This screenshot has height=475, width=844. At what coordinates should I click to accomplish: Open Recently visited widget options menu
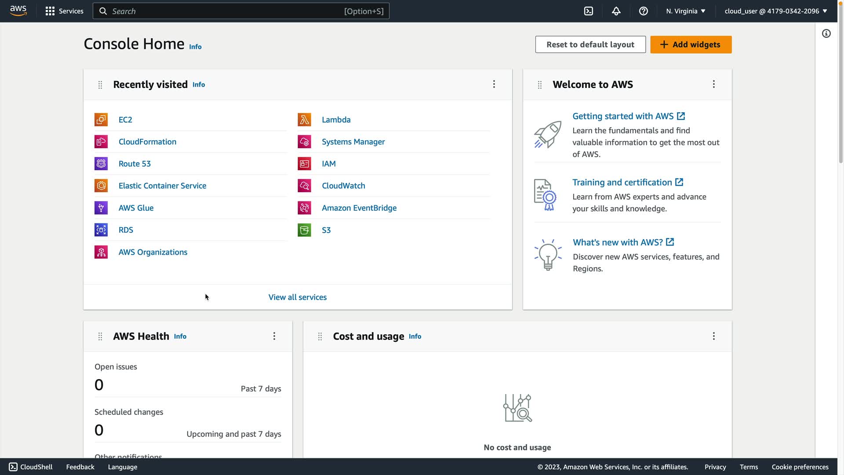click(494, 84)
